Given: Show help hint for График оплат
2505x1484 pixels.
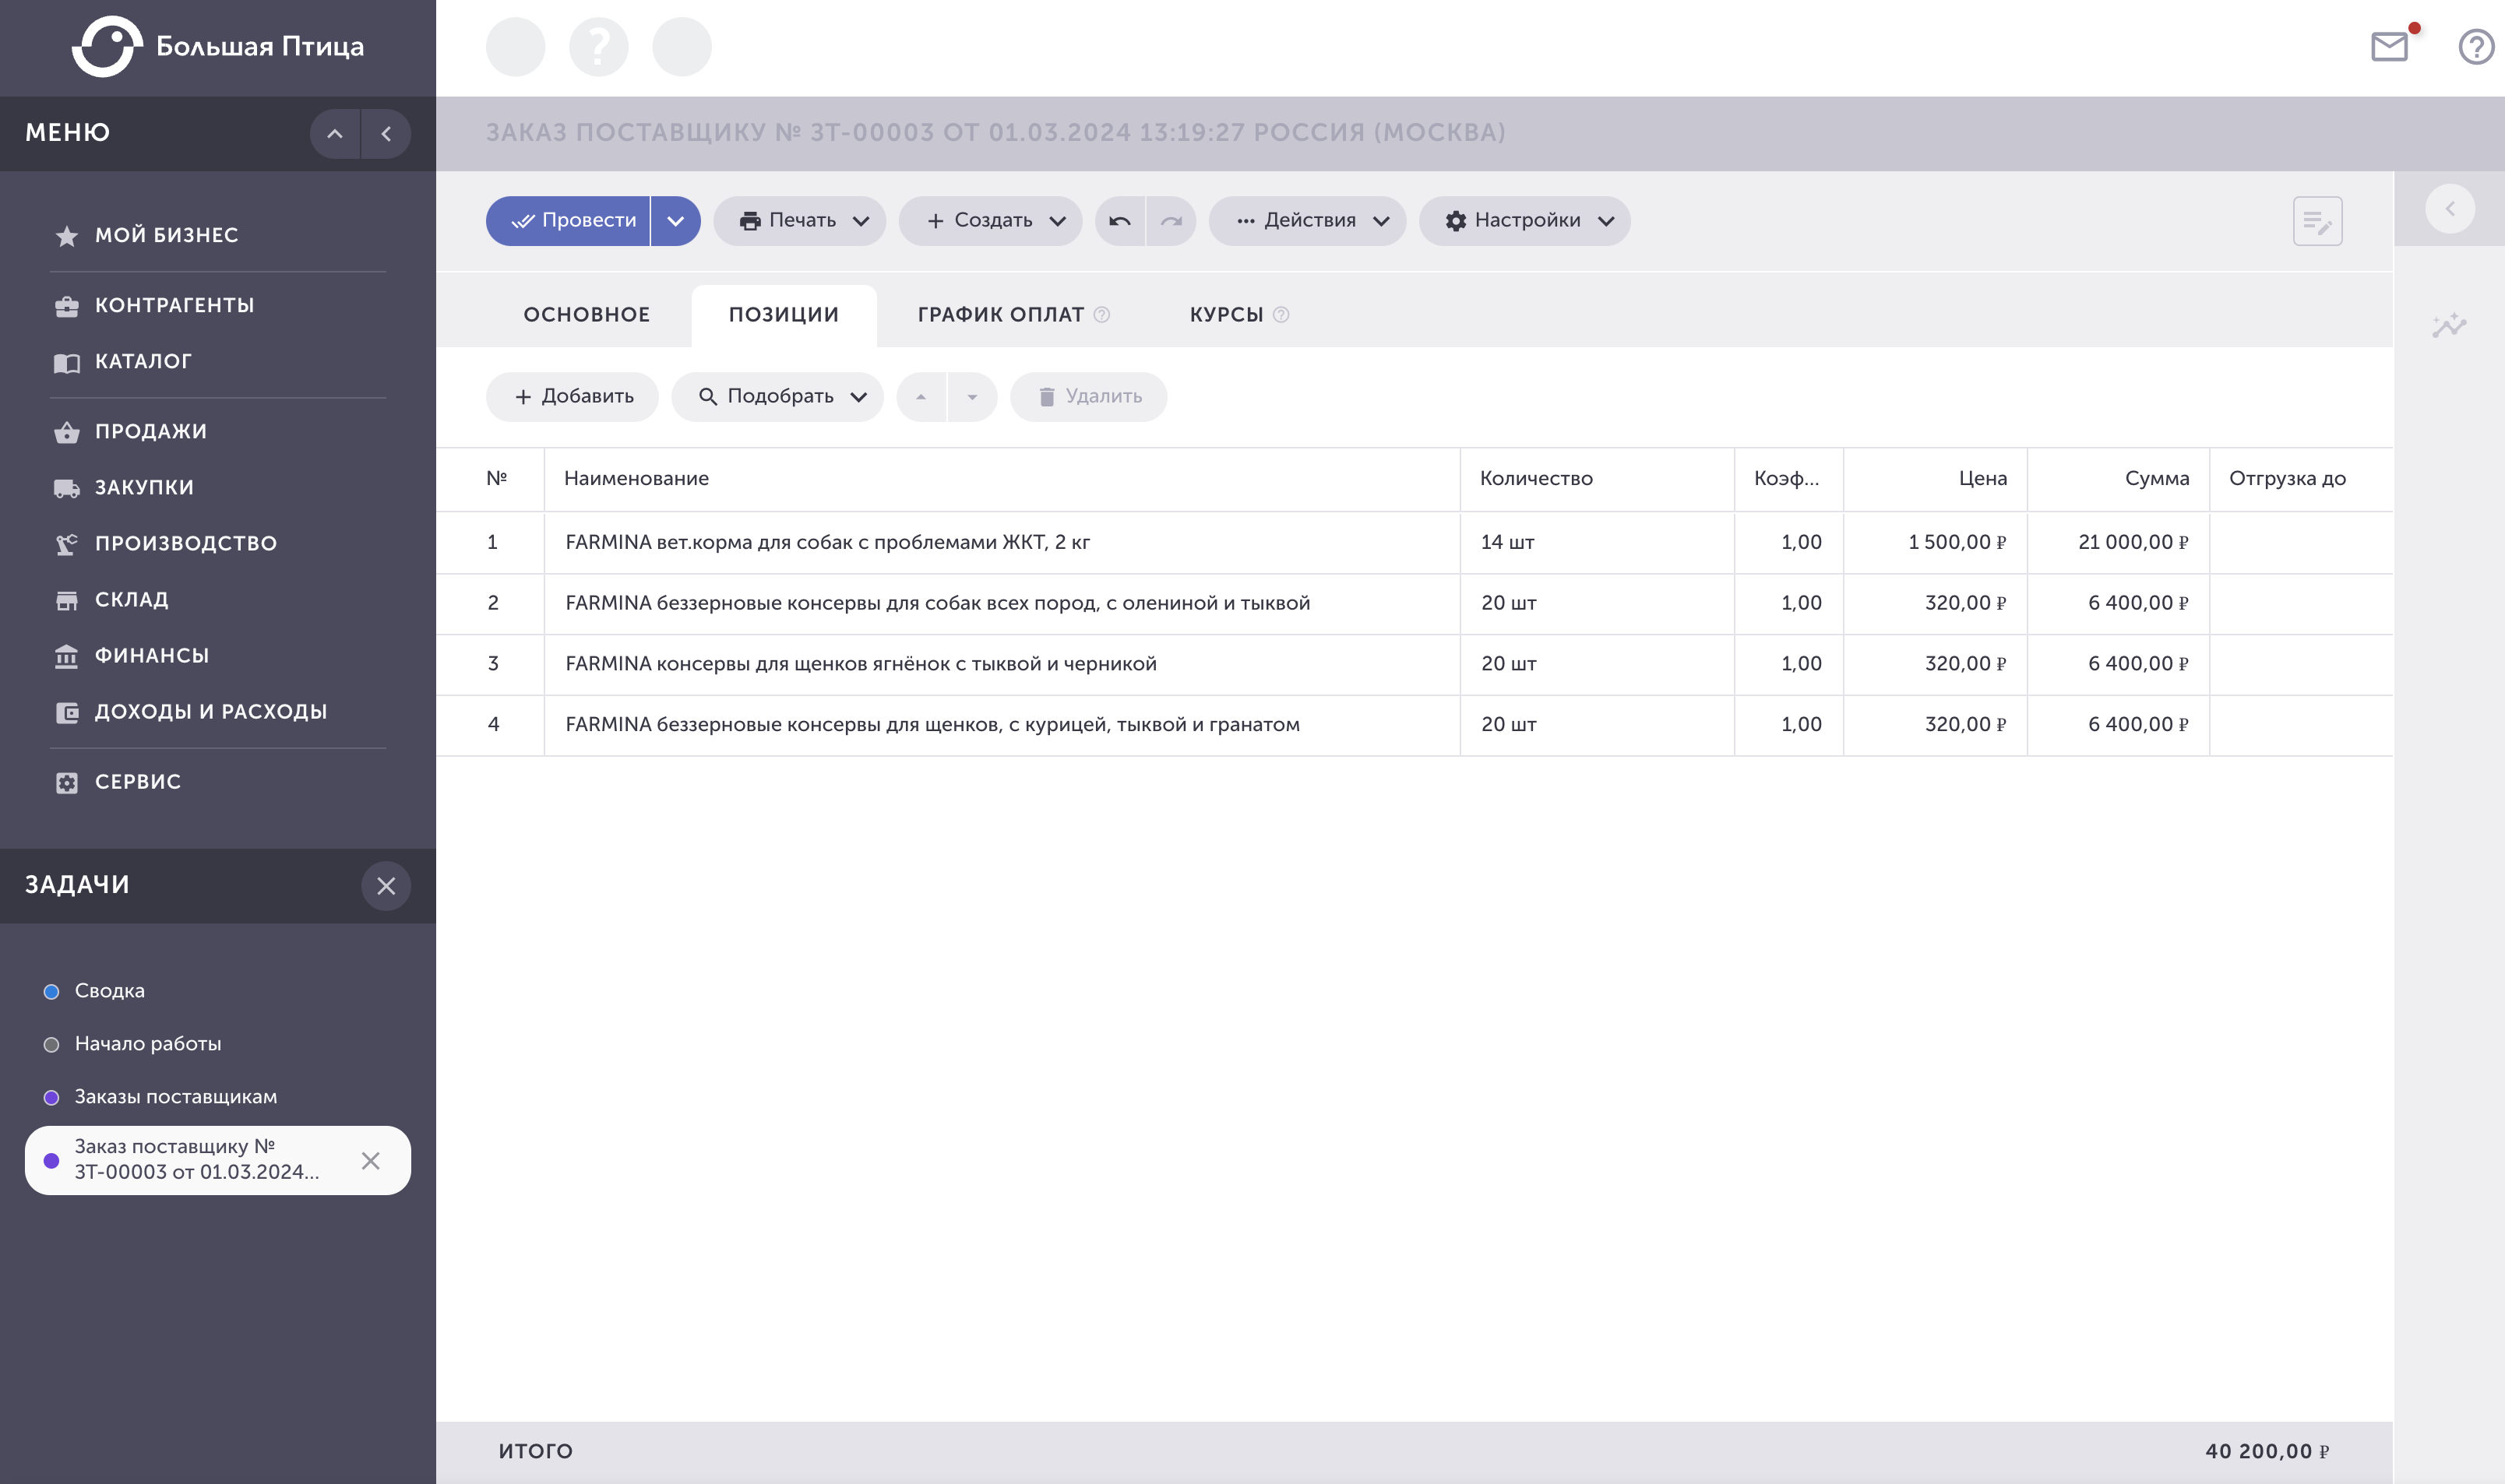Looking at the screenshot, I should coord(1102,315).
